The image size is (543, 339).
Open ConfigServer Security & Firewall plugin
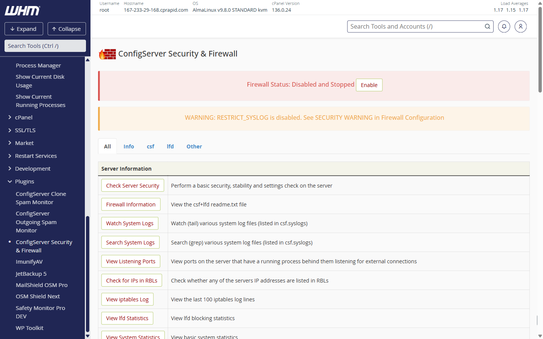(44, 246)
